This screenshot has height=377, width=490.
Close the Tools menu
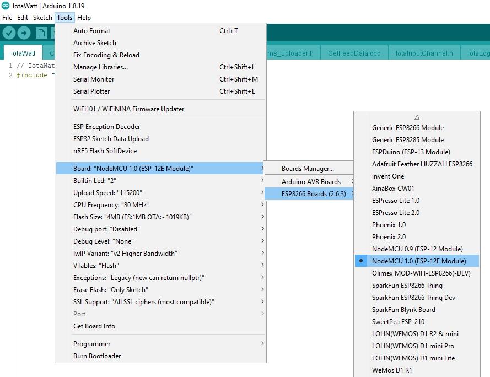coord(64,18)
